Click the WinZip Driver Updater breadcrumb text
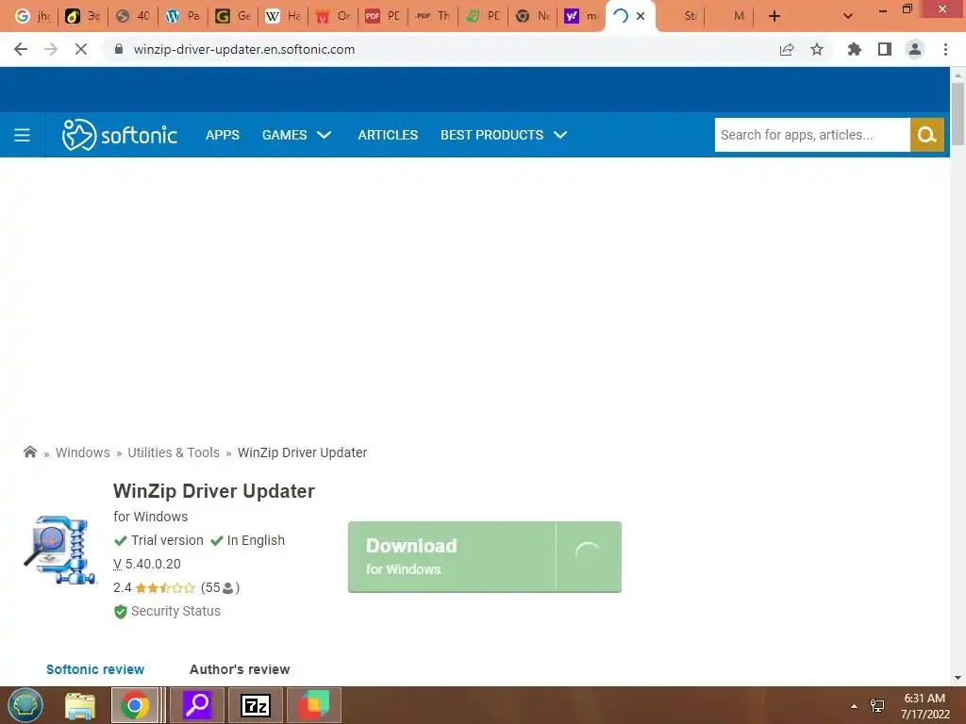Viewport: 966px width, 724px height. click(x=303, y=452)
